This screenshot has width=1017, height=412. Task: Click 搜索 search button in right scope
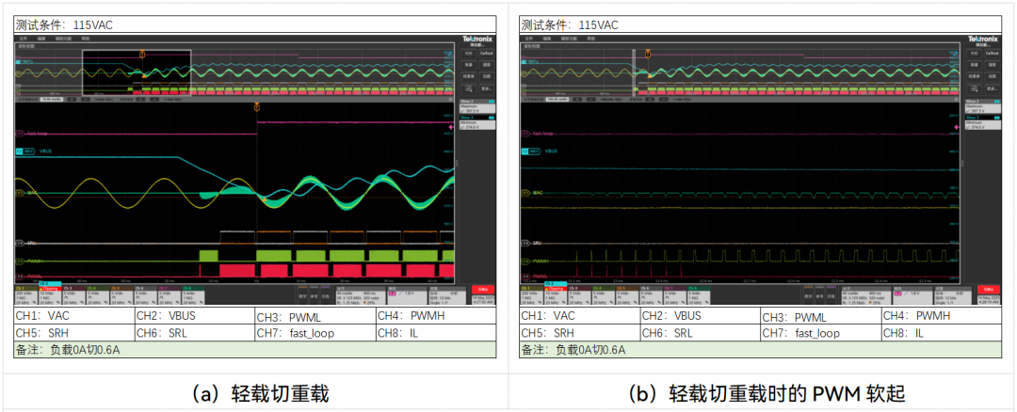coord(993,65)
